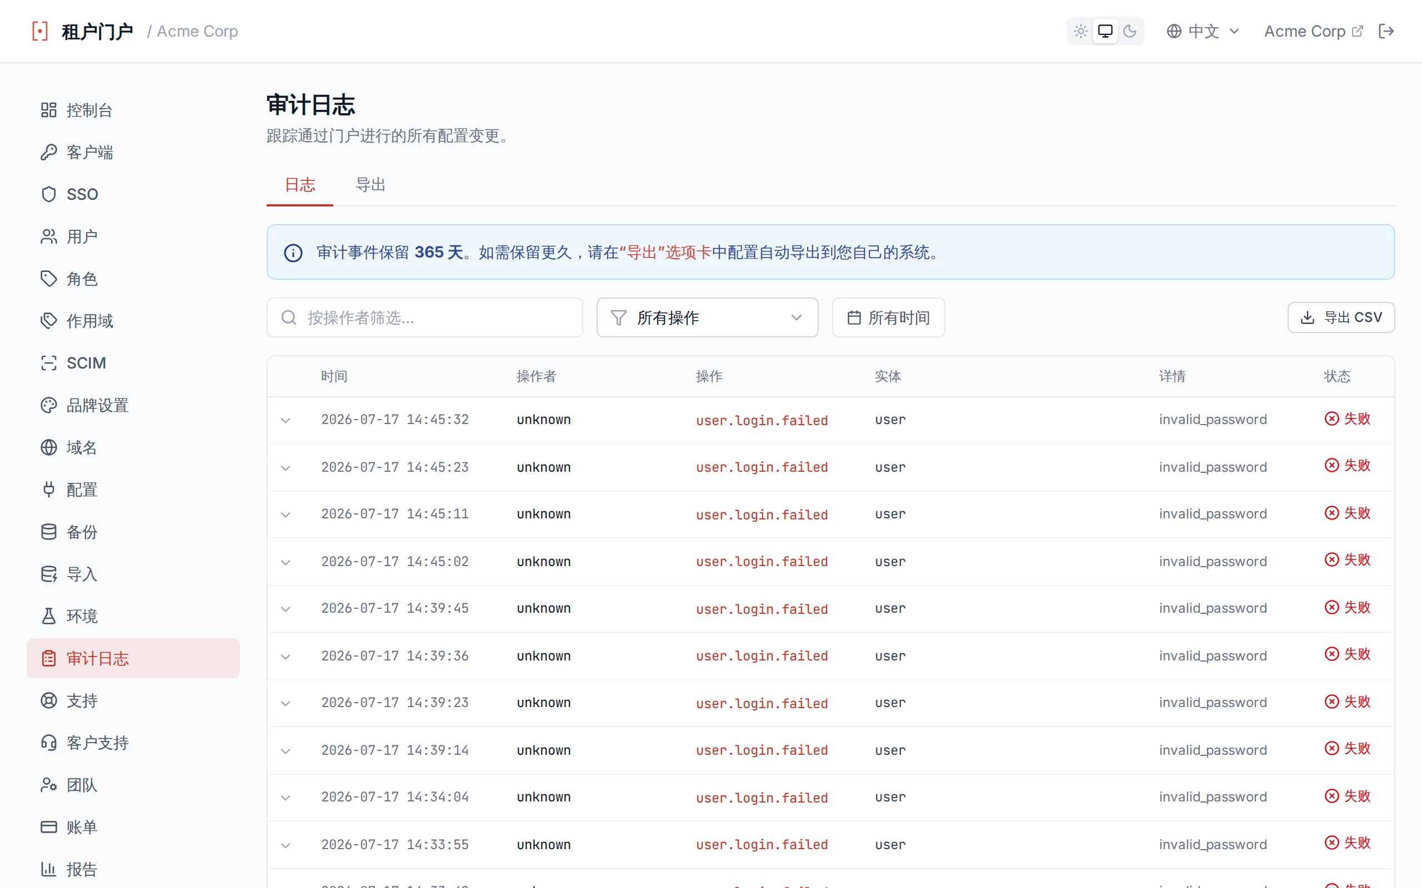
Task: Focus the 按操作者筛选 search field
Action: pos(425,317)
